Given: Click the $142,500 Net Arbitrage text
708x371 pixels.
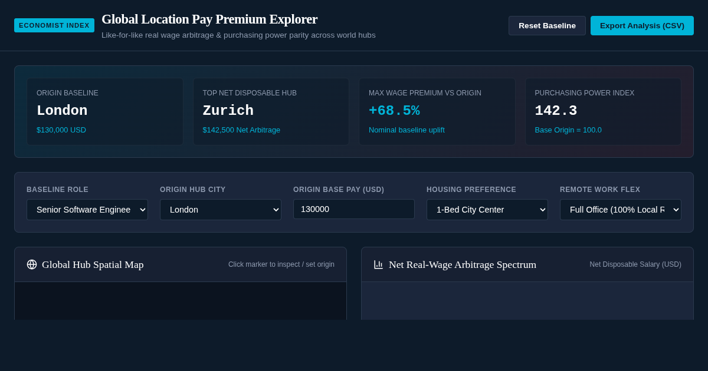Looking at the screenshot, I should click(241, 130).
